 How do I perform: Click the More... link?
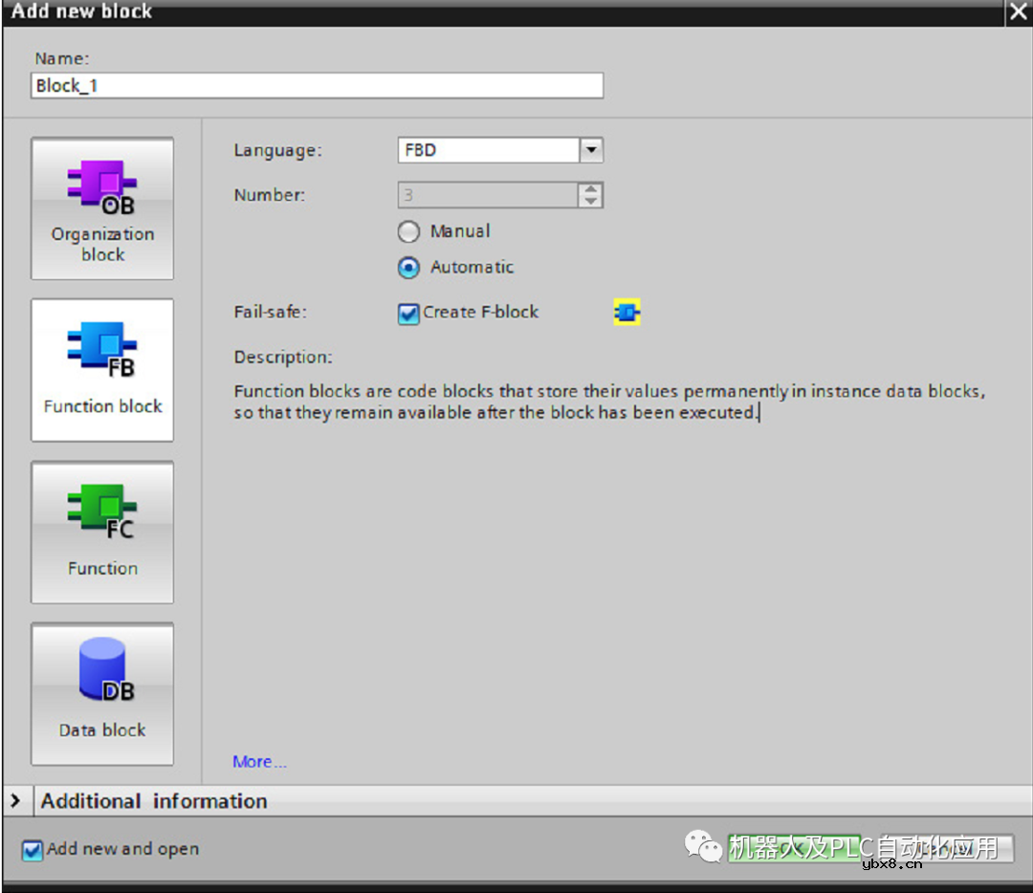(259, 762)
